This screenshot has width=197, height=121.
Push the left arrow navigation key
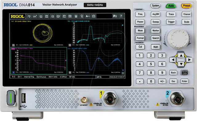(173, 60)
